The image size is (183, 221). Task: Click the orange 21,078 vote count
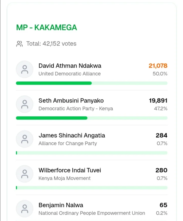[x=158, y=66]
